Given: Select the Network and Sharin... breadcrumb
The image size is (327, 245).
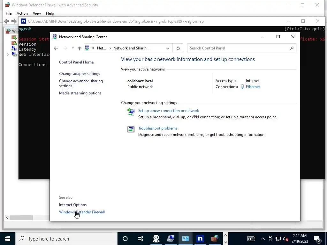Looking at the screenshot, I should (131, 48).
